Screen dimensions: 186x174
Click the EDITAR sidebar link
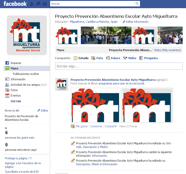pos(16,101)
